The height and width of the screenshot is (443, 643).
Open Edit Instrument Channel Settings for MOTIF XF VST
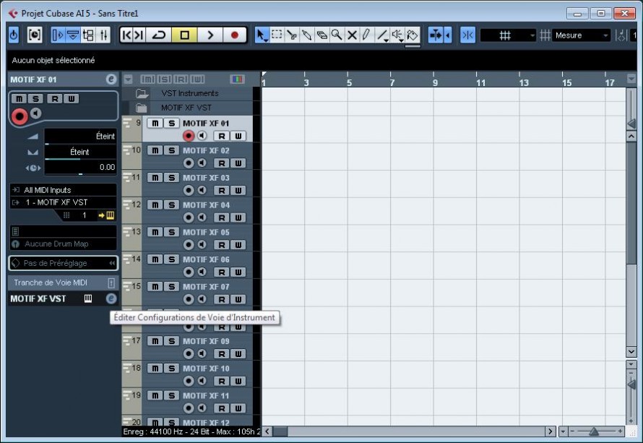111,298
